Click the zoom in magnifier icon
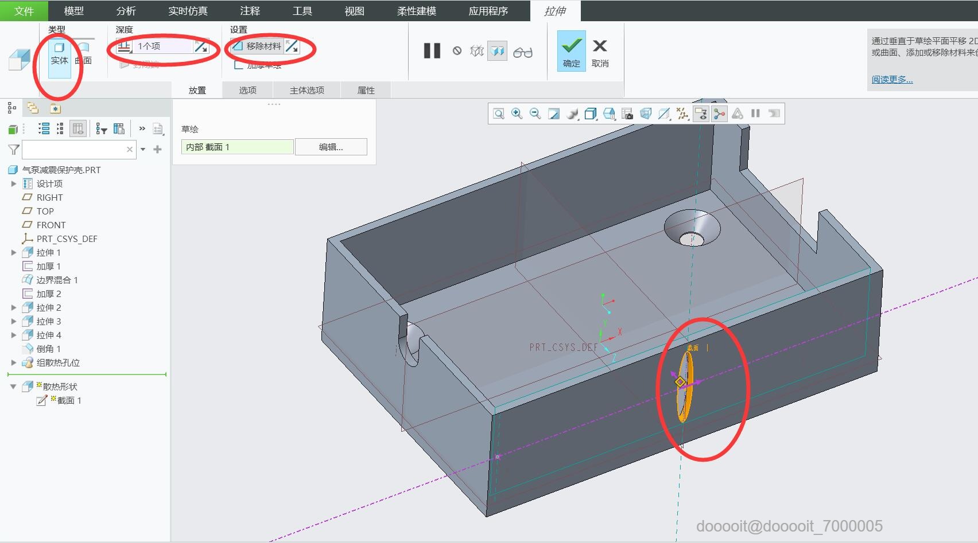The image size is (978, 543). click(517, 114)
